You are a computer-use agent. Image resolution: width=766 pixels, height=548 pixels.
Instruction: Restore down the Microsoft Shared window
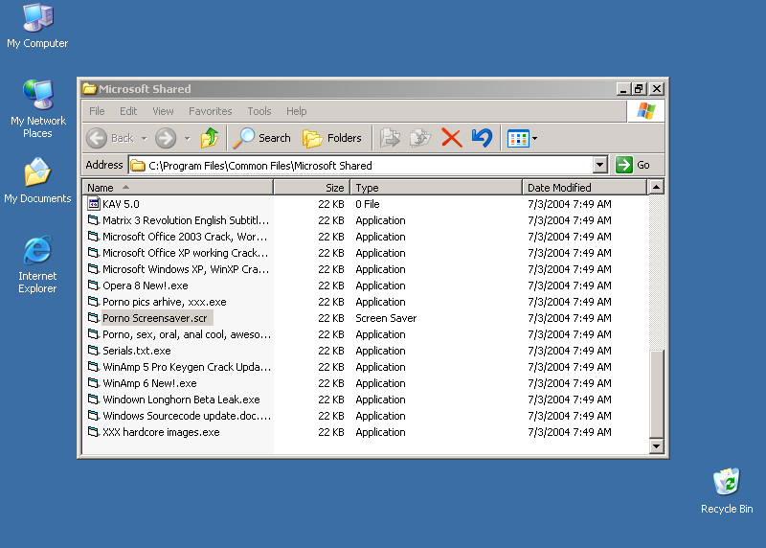[639, 88]
